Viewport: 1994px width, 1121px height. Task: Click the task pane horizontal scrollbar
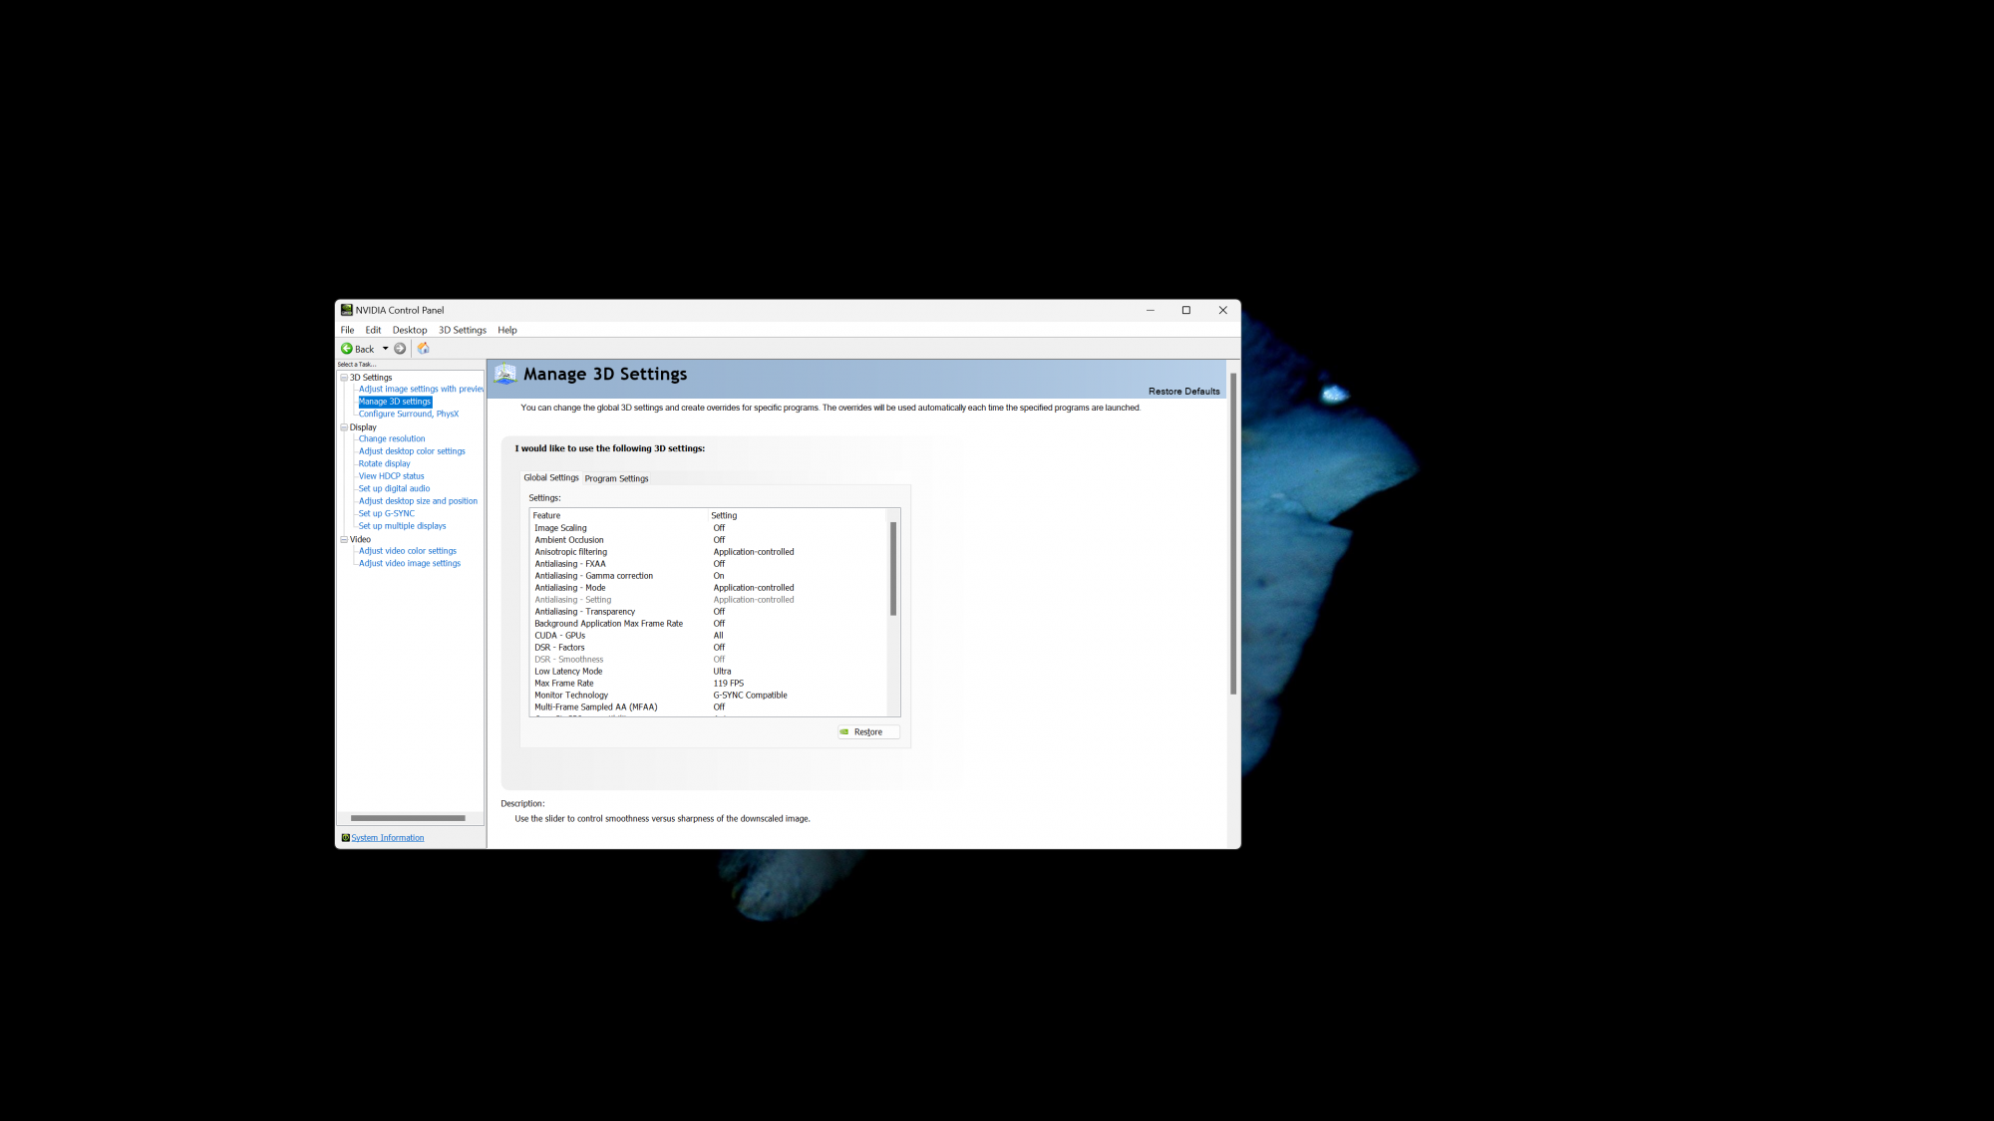(x=408, y=818)
